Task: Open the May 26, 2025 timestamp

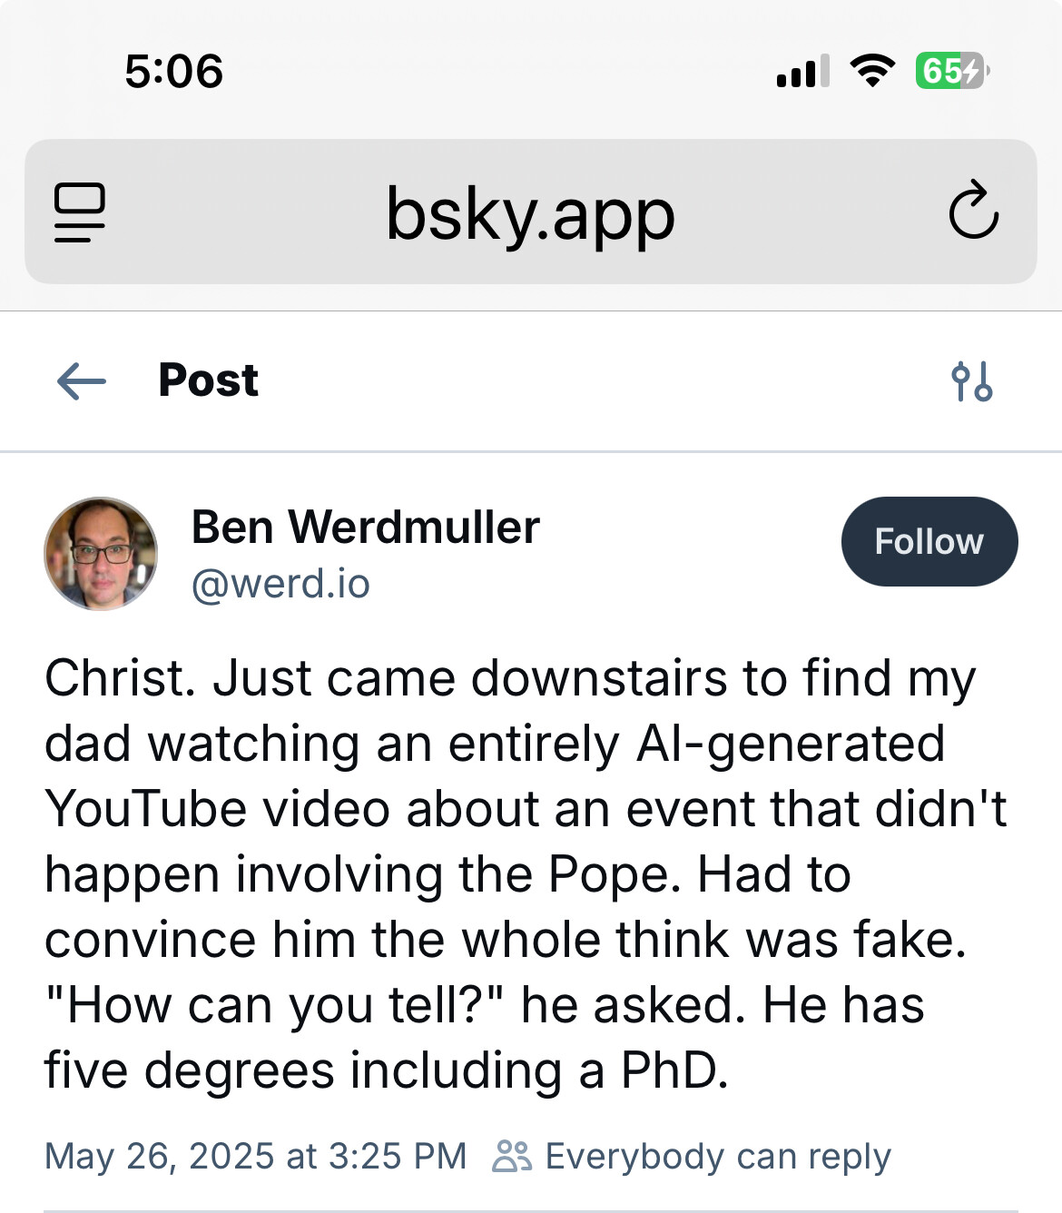Action: click(x=256, y=1156)
